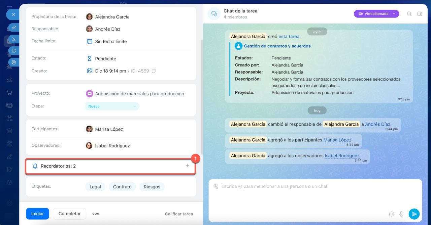Expand the Videollamada dropdown arrow
Viewport: 431px width, 225px height.
[394, 14]
